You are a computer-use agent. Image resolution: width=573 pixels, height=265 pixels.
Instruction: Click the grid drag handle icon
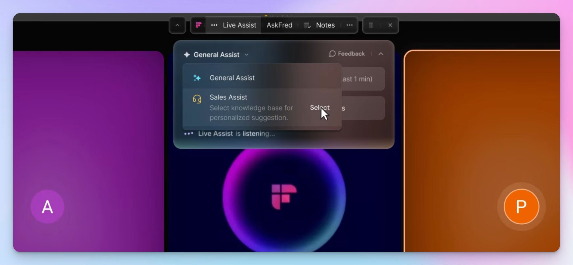pyautogui.click(x=371, y=25)
